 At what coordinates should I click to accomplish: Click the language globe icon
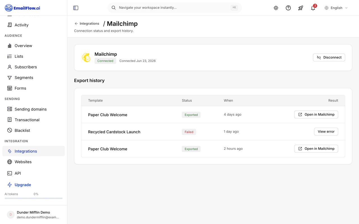tap(326, 8)
